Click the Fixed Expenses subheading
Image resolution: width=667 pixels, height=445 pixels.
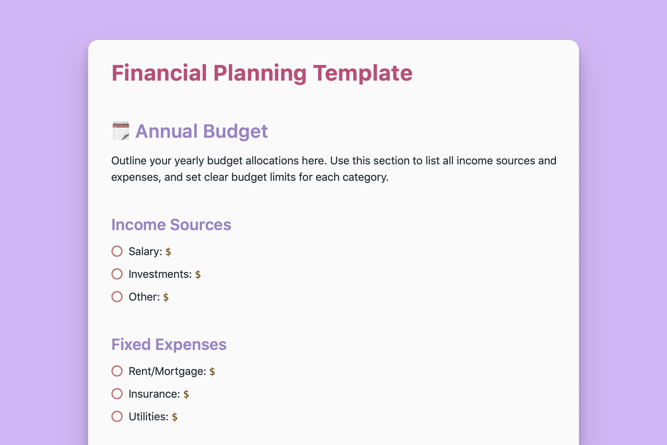169,344
